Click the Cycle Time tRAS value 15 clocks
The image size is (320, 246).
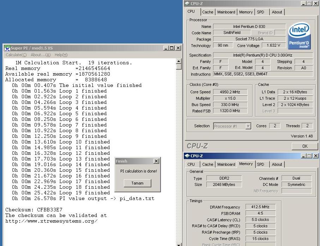point(260,239)
